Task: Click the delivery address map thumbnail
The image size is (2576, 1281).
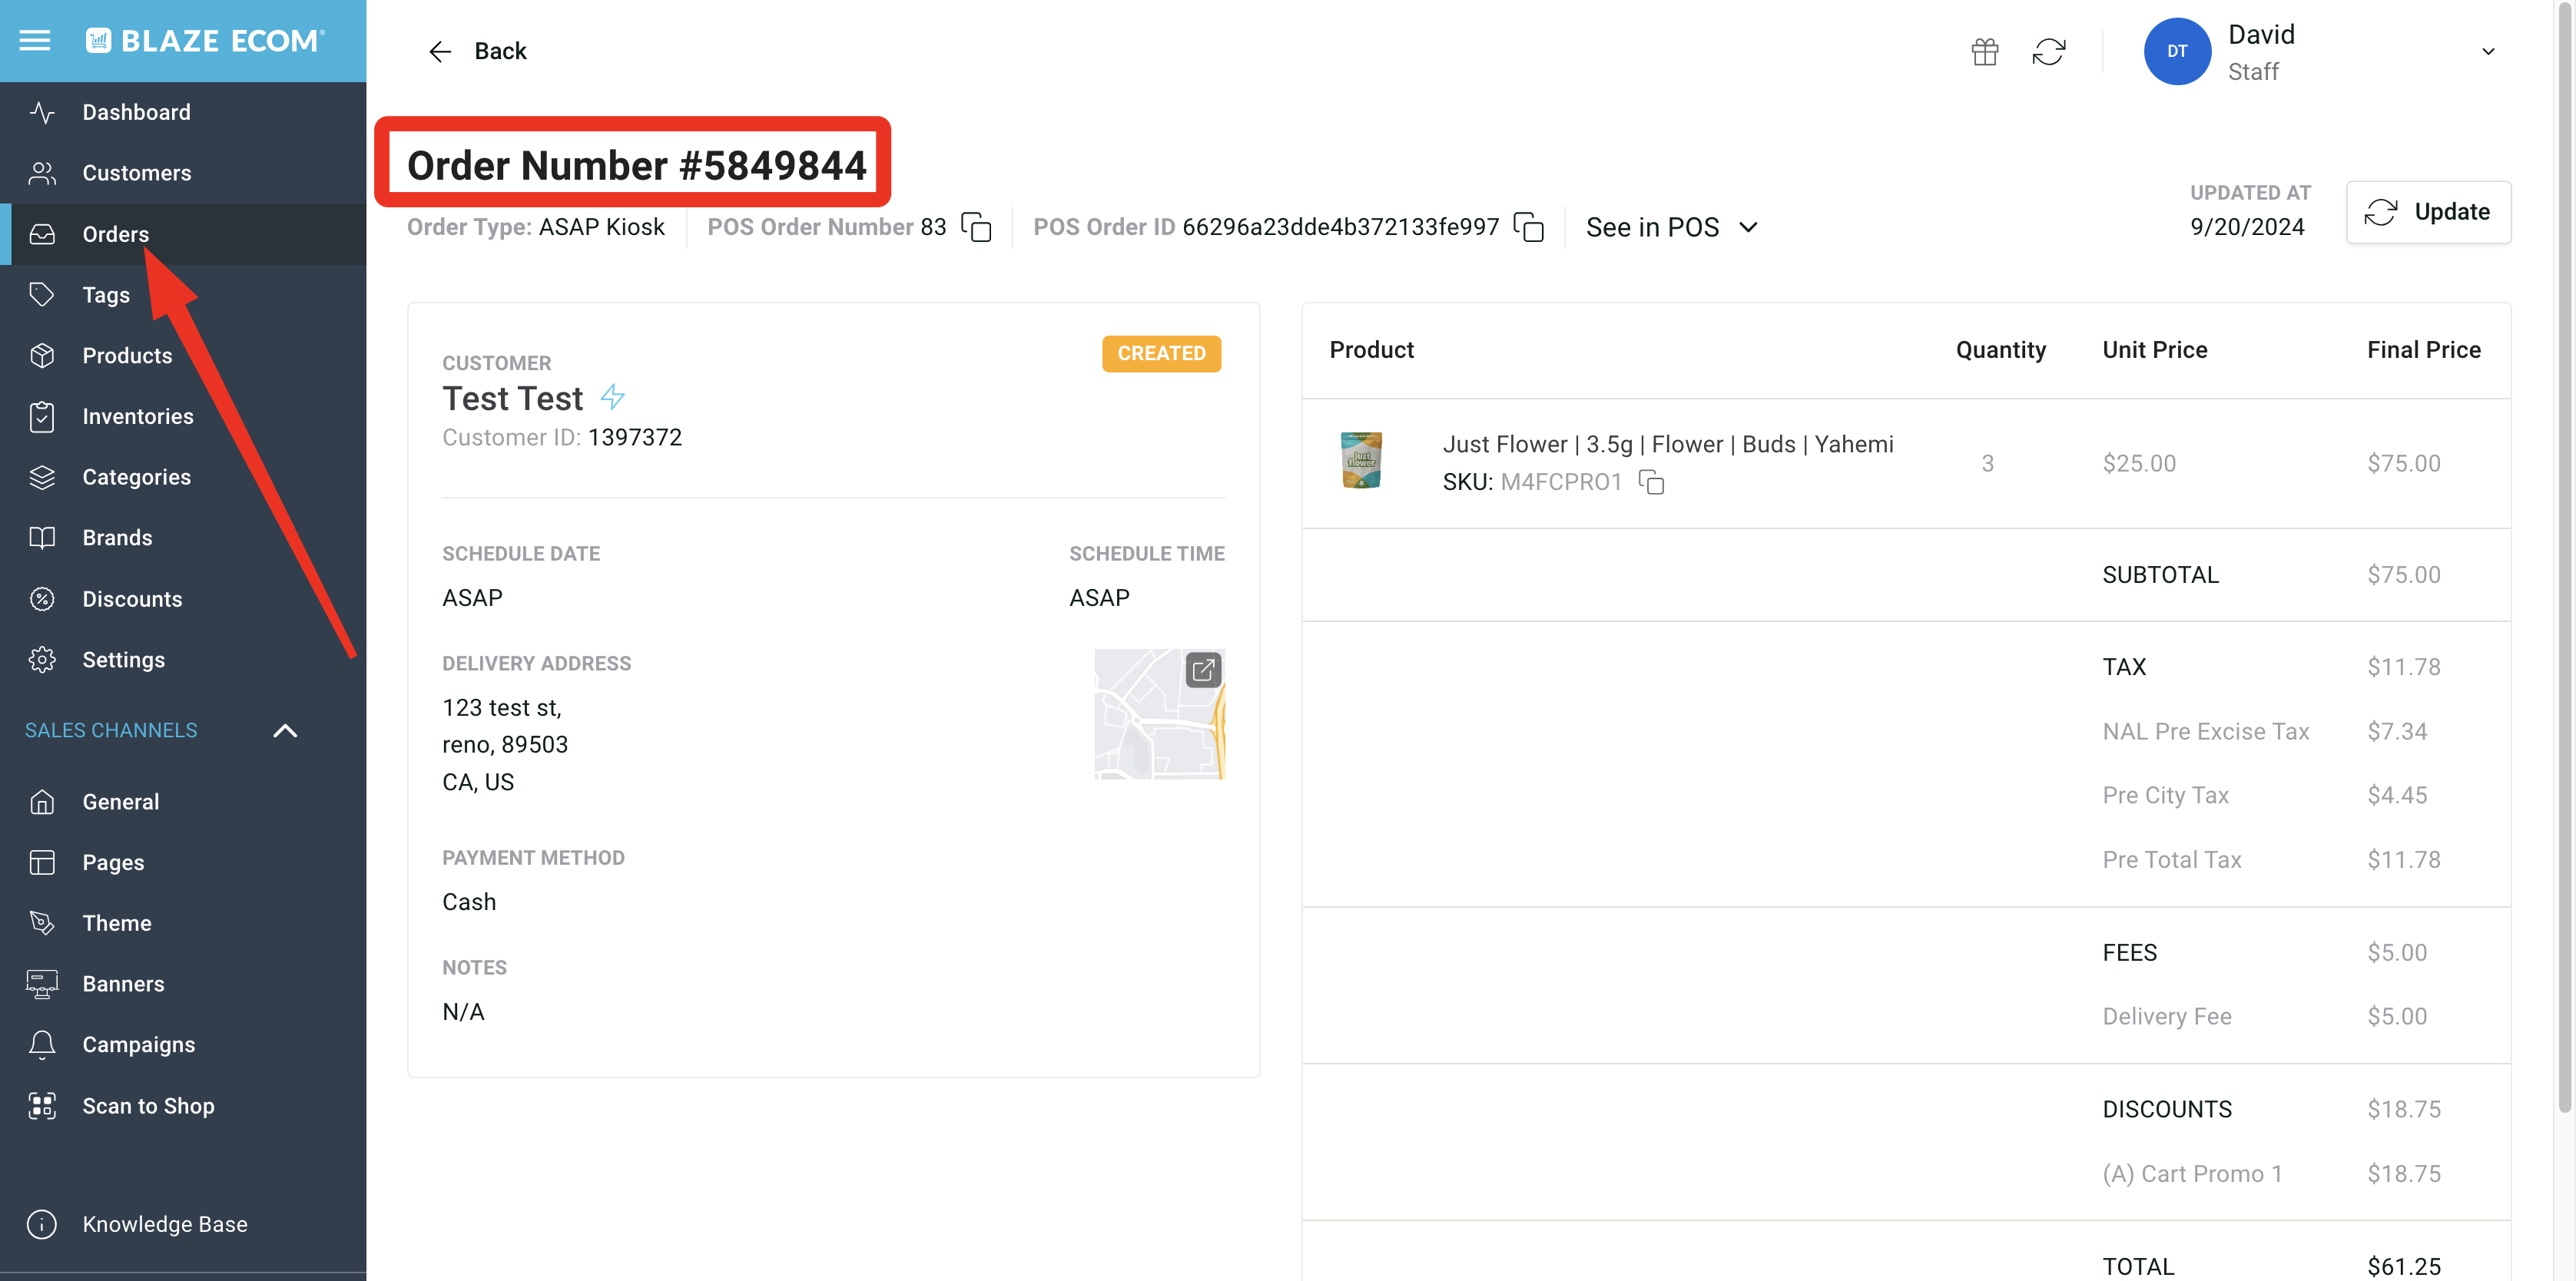Action: click(1159, 714)
